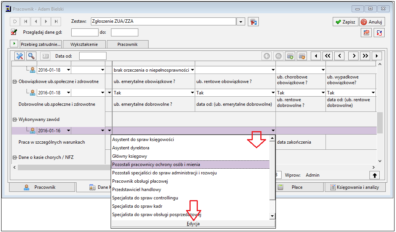Click the occupation list scrollbar down arrow
396x232 pixels.
point(272,216)
